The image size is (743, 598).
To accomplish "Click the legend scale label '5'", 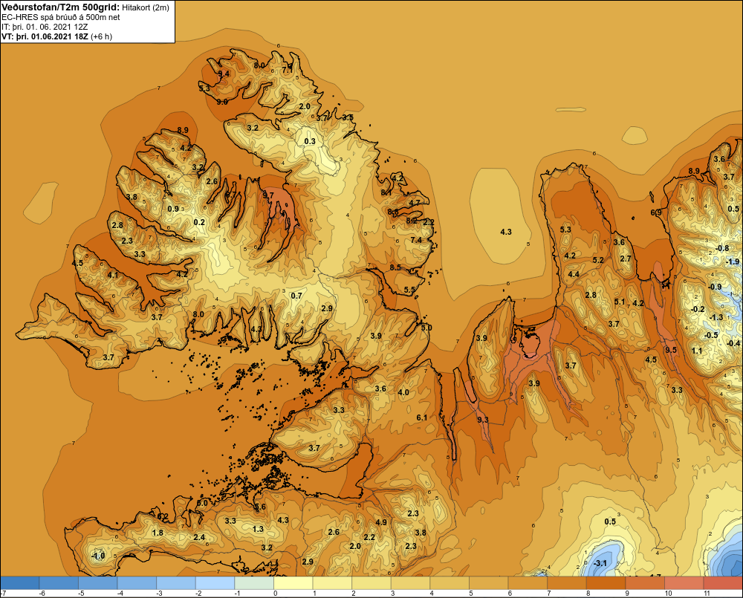I will pos(471,594).
